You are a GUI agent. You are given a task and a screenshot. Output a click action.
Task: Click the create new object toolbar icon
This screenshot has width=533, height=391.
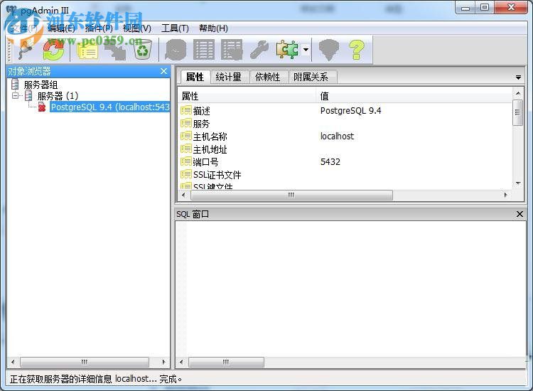tap(115, 50)
